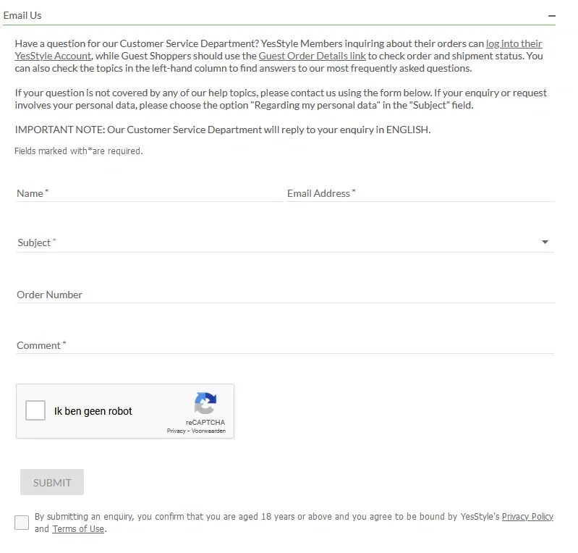The width and height of the screenshot is (578, 553).
Task: Open the Terms of Use link
Action: [x=78, y=529]
